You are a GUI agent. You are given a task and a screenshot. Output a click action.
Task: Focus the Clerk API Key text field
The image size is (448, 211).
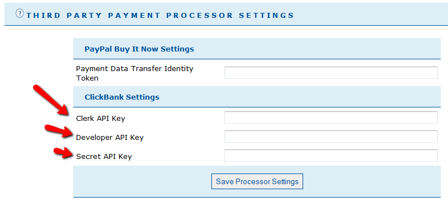point(331,118)
